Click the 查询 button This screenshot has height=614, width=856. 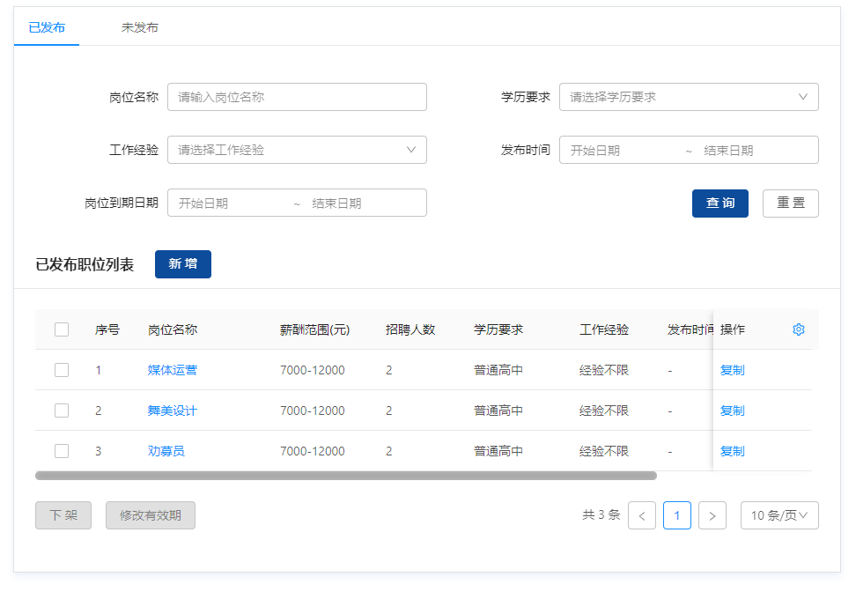pyautogui.click(x=720, y=203)
